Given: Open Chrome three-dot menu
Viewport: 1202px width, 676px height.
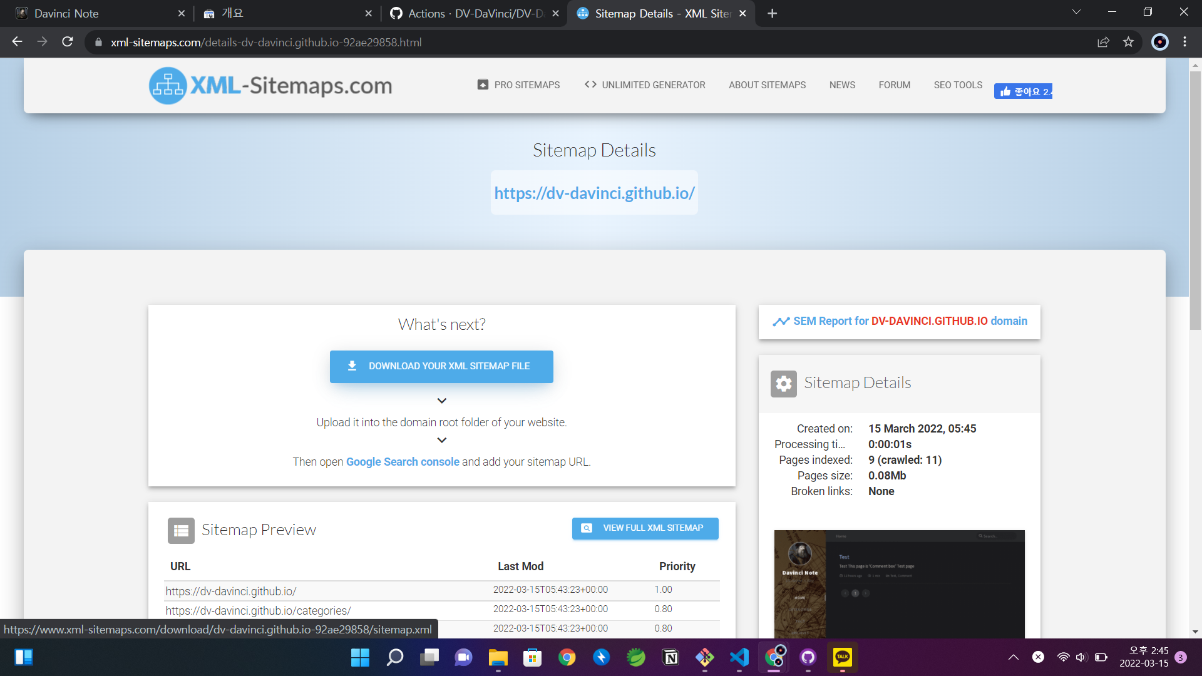Looking at the screenshot, I should [1184, 42].
